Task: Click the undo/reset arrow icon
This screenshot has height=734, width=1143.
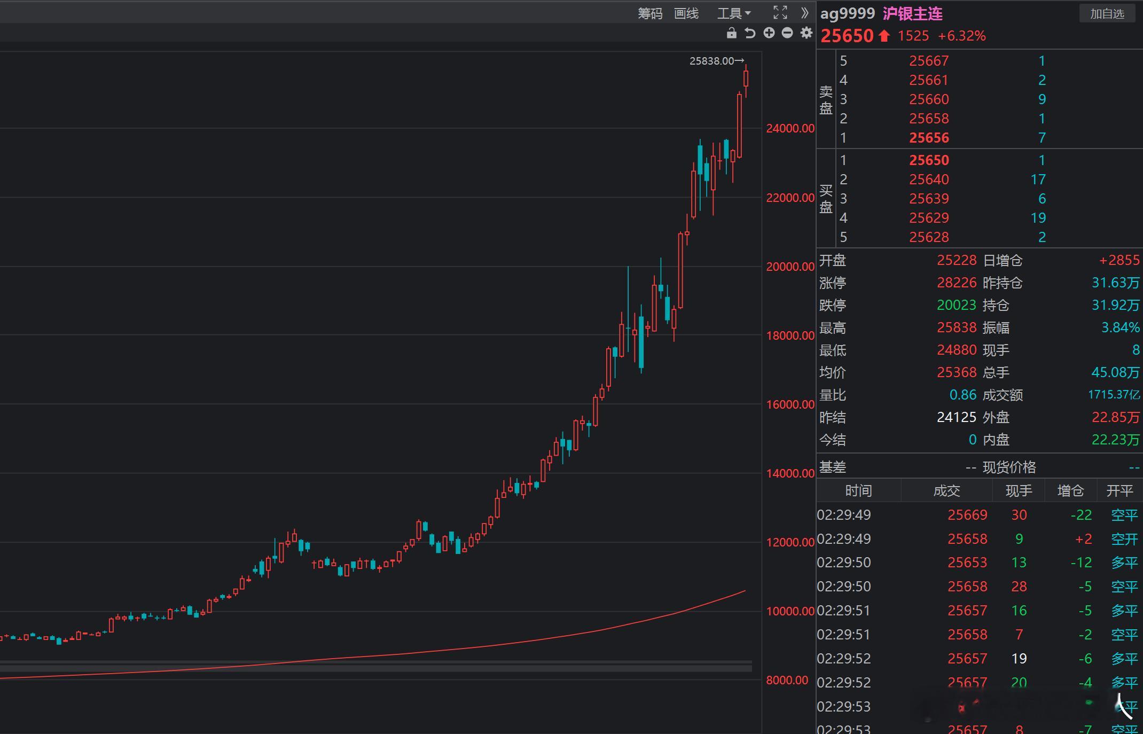Action: pyautogui.click(x=750, y=34)
